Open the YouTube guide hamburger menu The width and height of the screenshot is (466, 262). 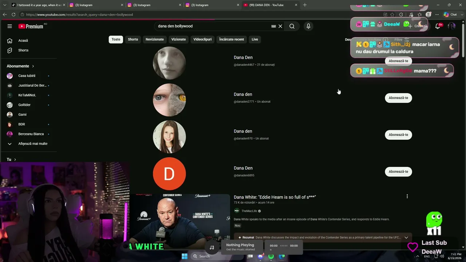(x=10, y=26)
